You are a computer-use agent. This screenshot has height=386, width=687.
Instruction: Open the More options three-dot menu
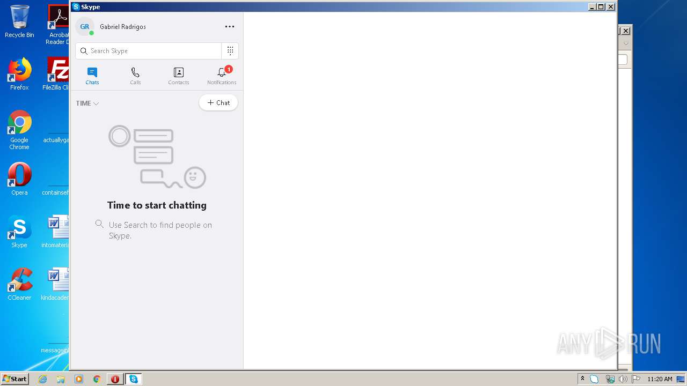230,26
